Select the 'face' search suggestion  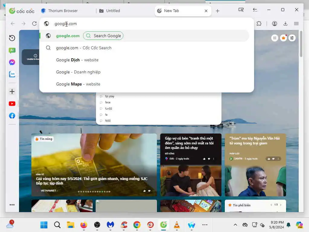coord(159,102)
